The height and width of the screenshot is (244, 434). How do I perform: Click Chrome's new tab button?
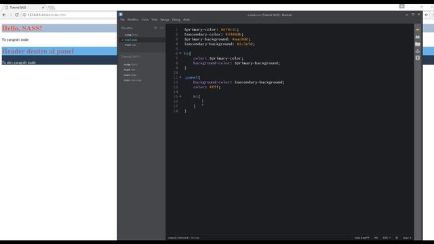click(x=52, y=7)
